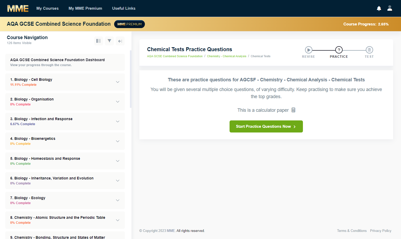Screen dimensions: 401x239
Task: Toggle sidebar layout icon in Course Navigation
Action: (x=99, y=41)
